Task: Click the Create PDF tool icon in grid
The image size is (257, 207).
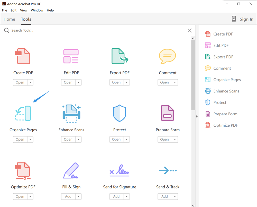Action: (x=23, y=56)
